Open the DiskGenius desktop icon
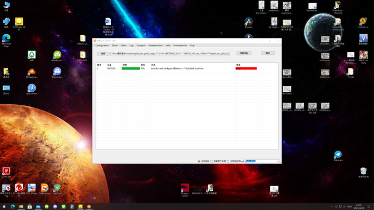 [45, 189]
